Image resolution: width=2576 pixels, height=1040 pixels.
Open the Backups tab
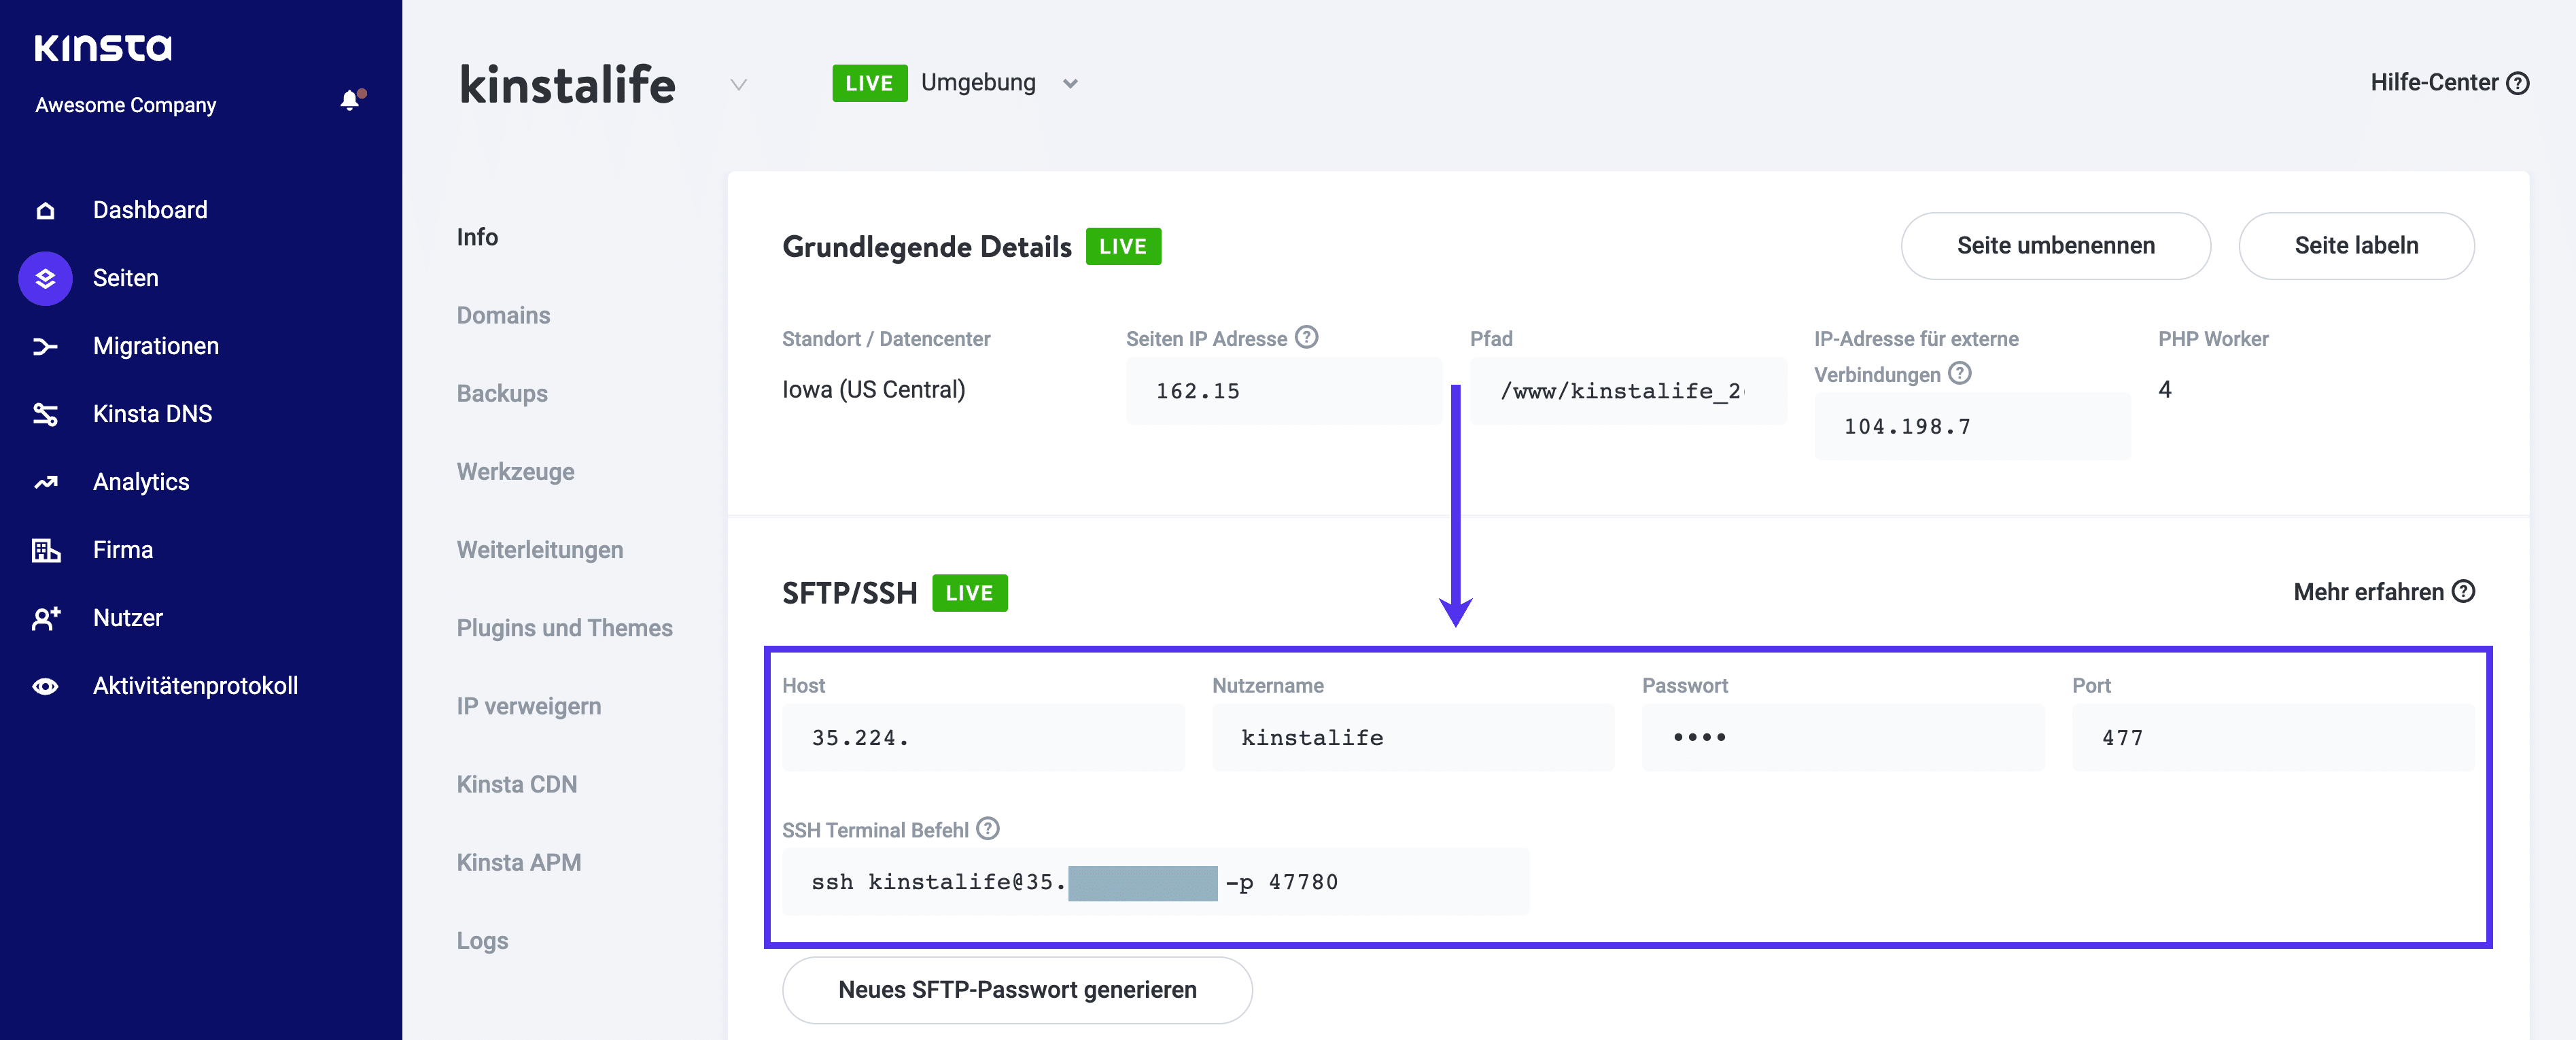(x=501, y=392)
